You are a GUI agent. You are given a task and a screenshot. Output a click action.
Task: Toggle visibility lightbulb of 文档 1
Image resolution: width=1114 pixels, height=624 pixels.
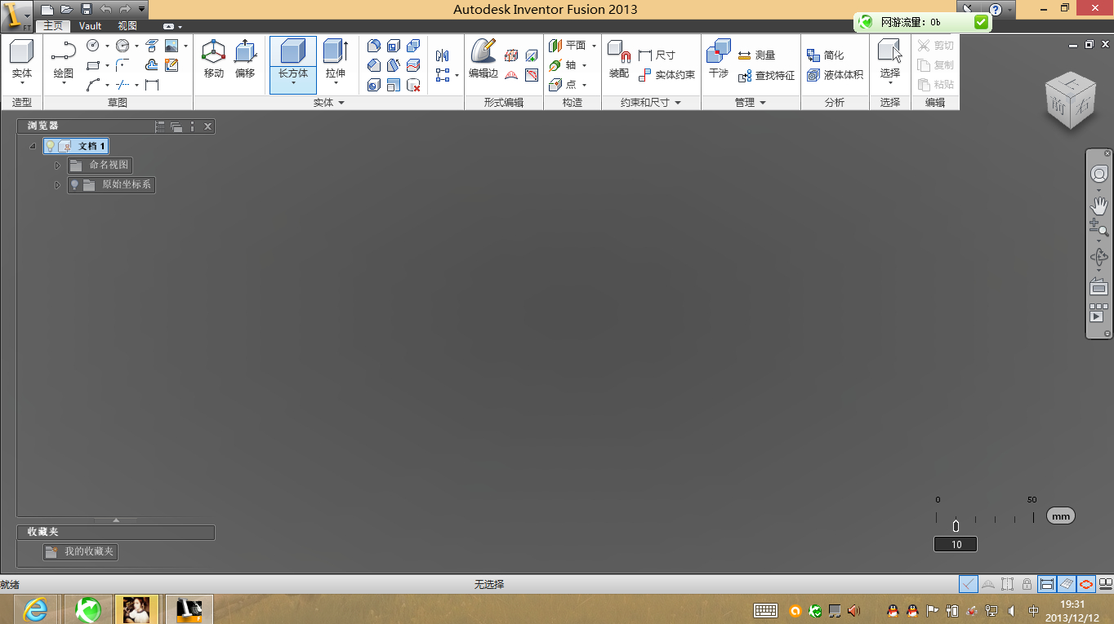[x=50, y=146]
